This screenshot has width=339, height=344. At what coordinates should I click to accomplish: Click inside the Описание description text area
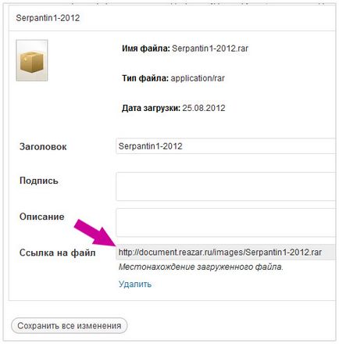[x=226, y=222]
